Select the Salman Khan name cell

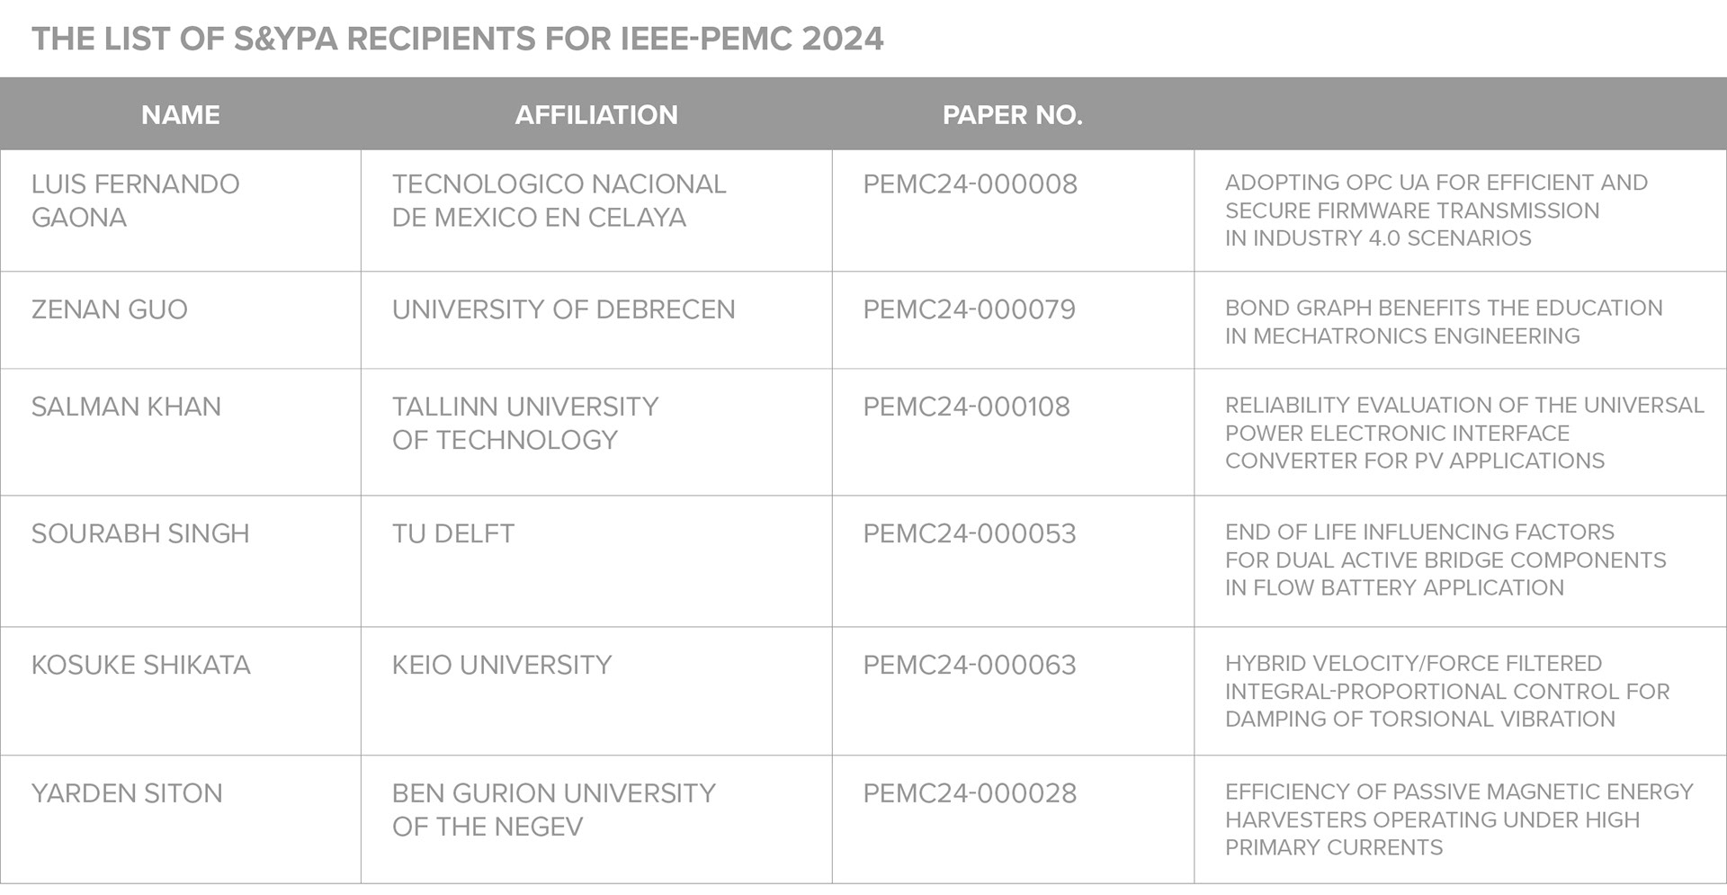(126, 407)
